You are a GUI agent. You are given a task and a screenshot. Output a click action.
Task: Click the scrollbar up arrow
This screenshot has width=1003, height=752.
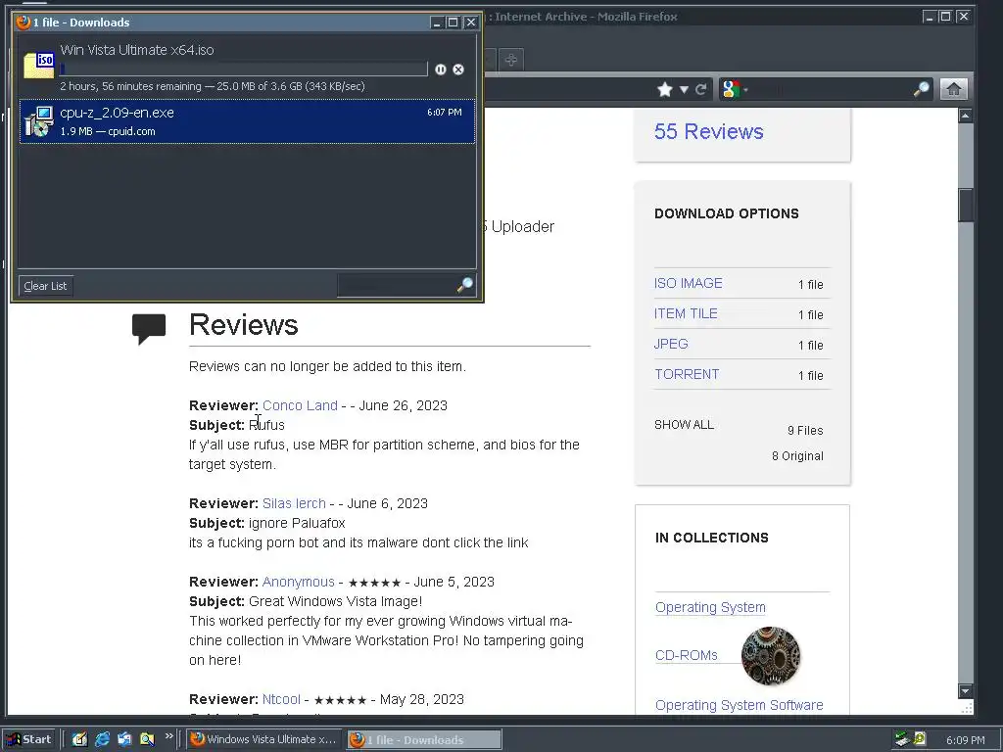coord(965,116)
